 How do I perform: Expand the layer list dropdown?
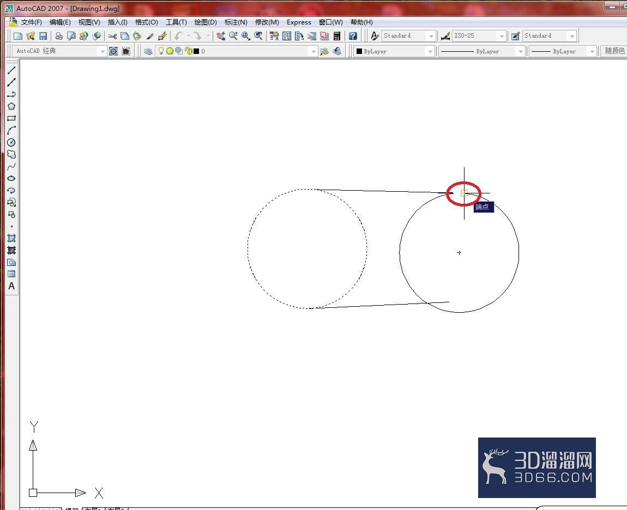click(x=313, y=51)
